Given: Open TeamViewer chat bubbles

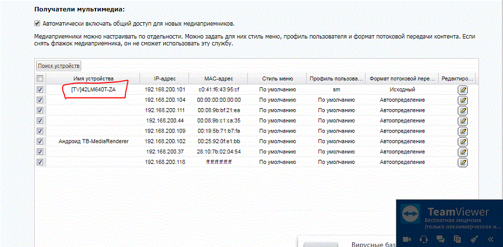Looking at the screenshot, I should (x=441, y=240).
